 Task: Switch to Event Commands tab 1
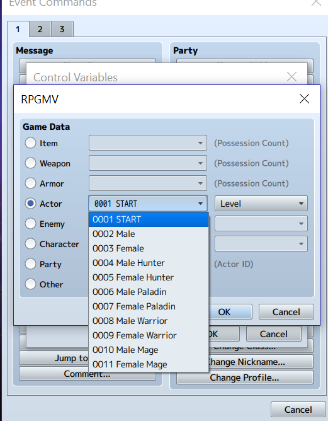(x=18, y=29)
